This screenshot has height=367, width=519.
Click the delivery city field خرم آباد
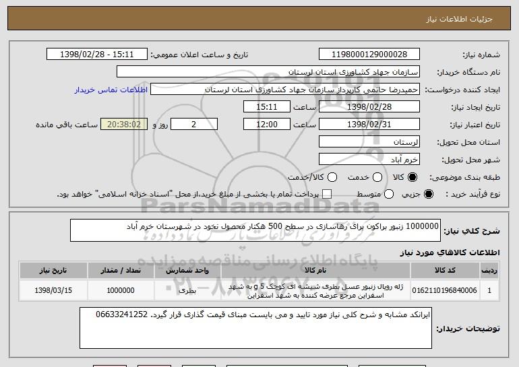pos(369,160)
